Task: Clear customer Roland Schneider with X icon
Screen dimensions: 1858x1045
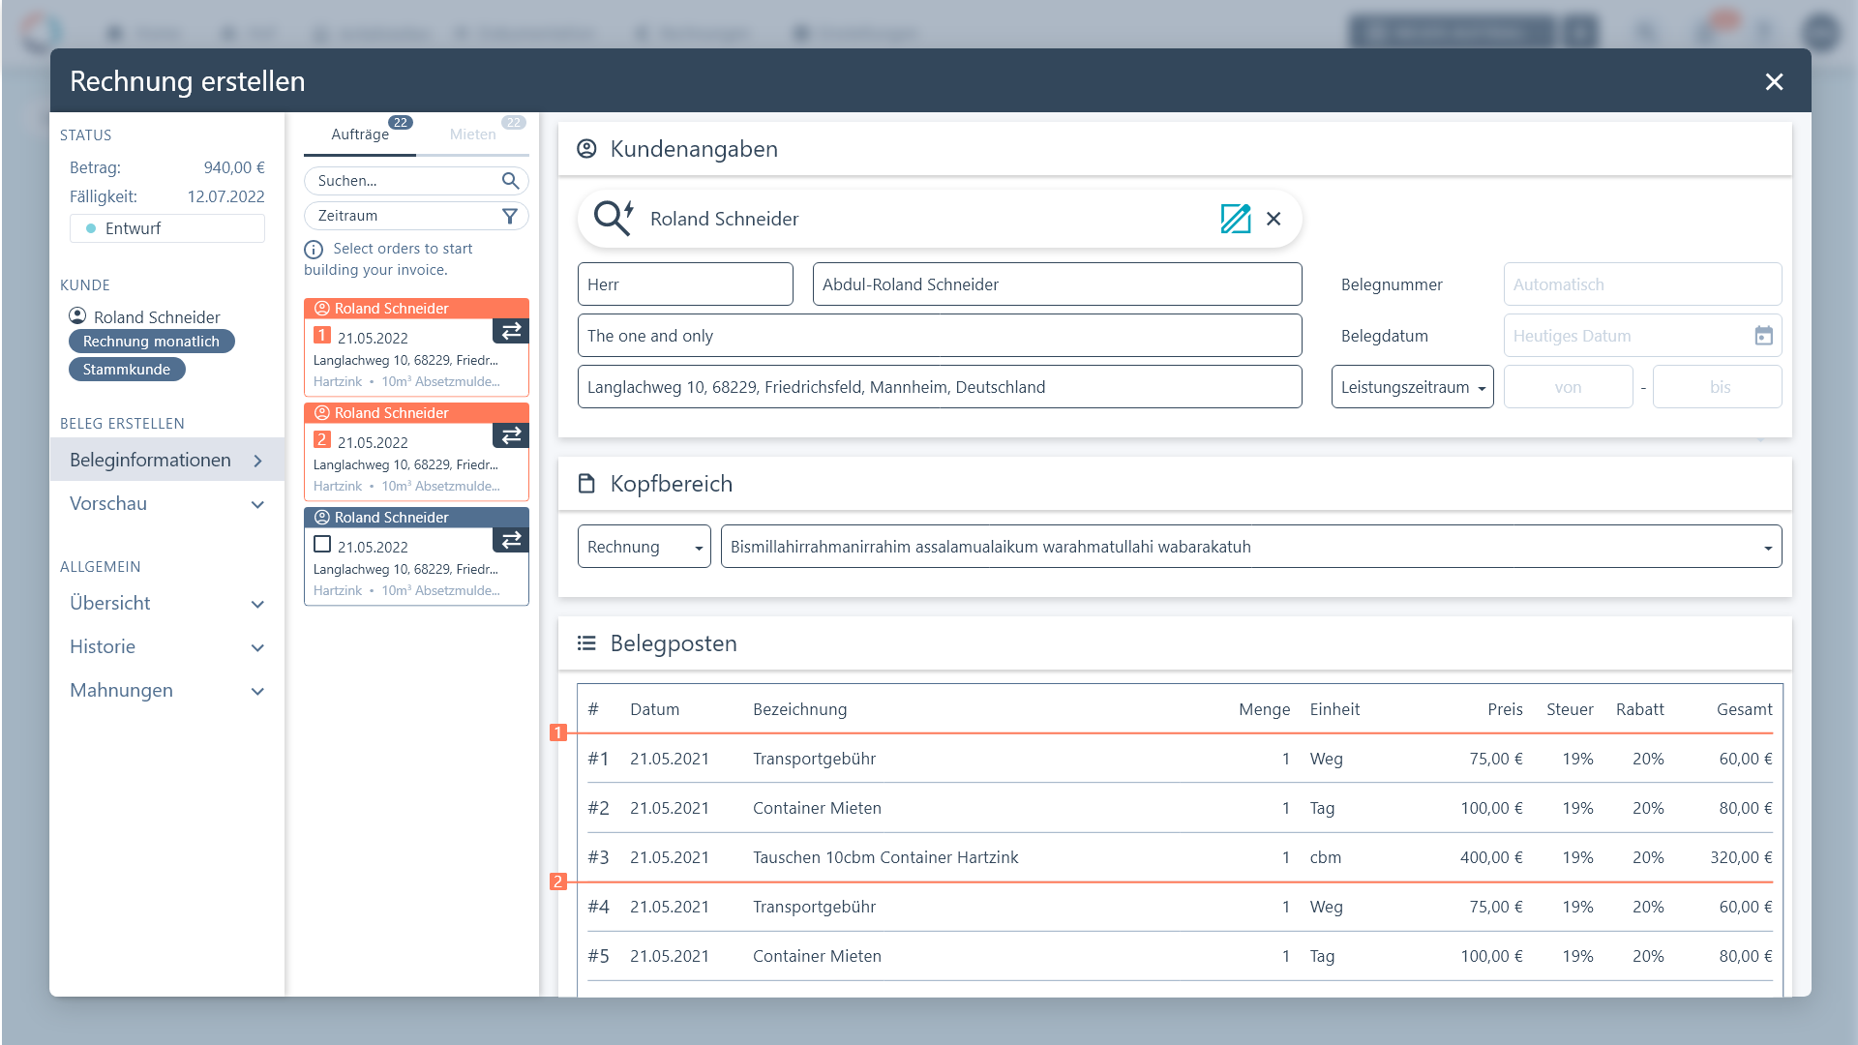Action: click(1274, 219)
